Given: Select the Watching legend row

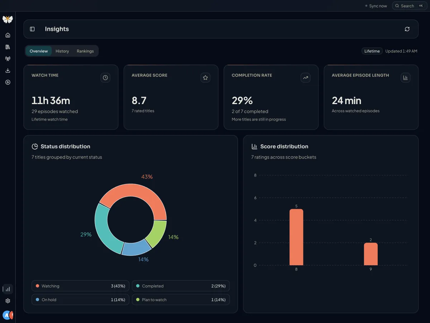Looking at the screenshot, I should click(80, 286).
